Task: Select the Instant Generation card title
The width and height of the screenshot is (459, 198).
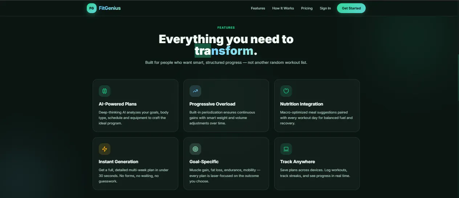Action: pyautogui.click(x=118, y=162)
